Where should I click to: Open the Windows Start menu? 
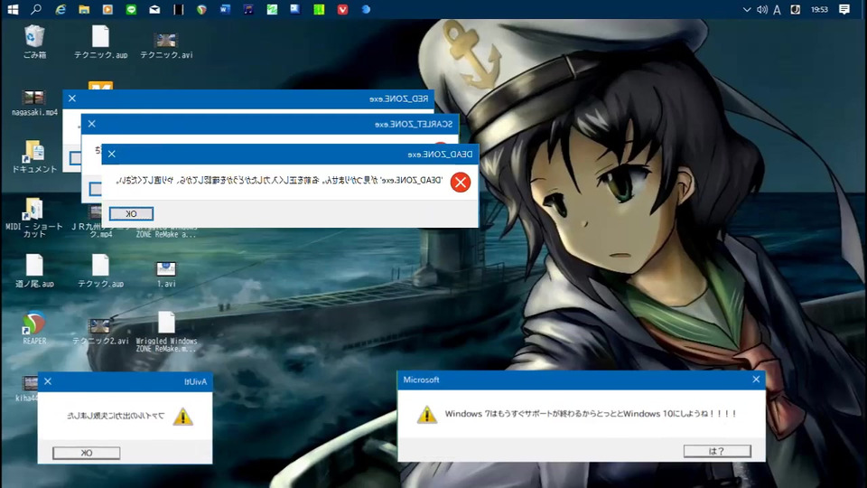[12, 9]
